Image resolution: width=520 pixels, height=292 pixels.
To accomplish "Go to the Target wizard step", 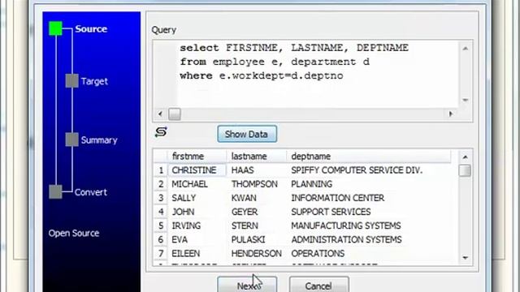I will 94,81.
